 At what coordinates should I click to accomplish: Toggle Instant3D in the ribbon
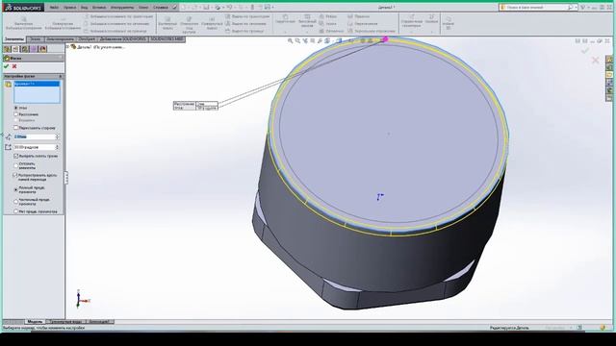tap(449, 23)
